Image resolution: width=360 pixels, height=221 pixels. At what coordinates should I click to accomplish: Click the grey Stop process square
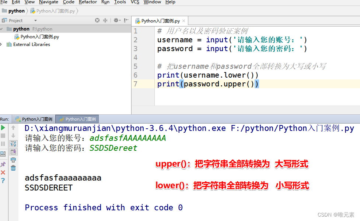(x=3, y=136)
